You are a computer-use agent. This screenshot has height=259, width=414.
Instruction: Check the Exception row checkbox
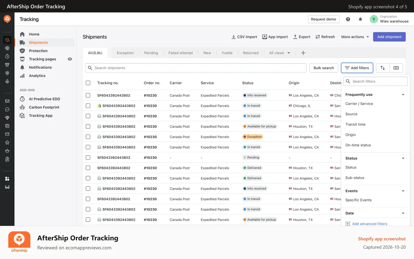(x=88, y=137)
